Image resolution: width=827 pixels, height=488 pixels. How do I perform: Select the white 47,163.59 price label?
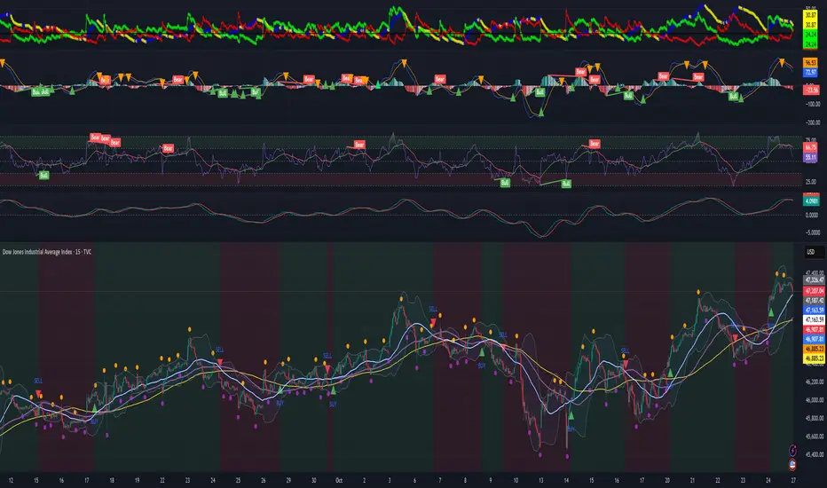click(814, 319)
